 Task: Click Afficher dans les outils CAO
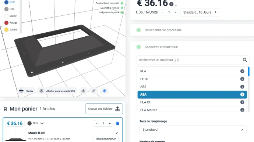pyautogui.click(x=57, y=91)
